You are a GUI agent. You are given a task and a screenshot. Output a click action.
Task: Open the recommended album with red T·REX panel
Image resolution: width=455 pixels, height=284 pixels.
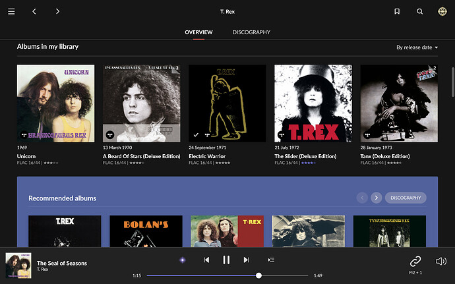(228, 231)
